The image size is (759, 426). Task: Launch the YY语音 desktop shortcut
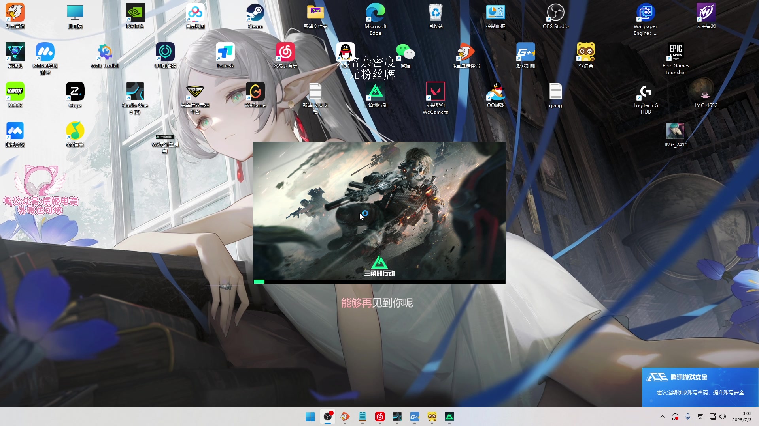pos(586,55)
